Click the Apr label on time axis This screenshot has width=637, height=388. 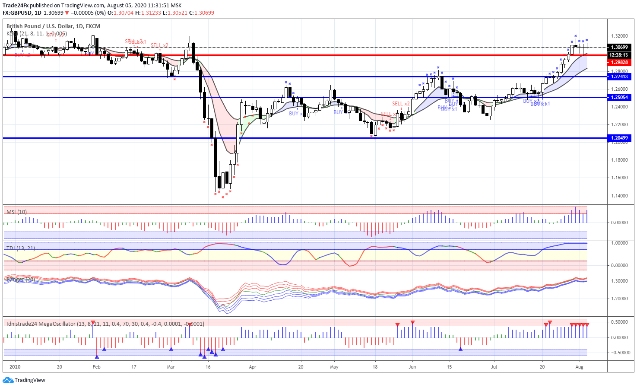pos(253,367)
